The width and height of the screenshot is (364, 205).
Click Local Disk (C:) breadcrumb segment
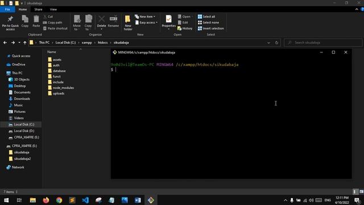[65, 43]
